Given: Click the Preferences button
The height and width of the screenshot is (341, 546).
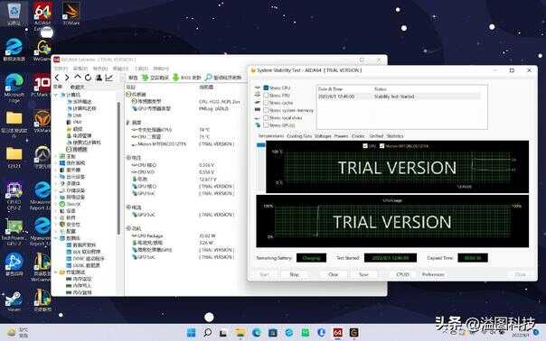Looking at the screenshot, I should coord(433,274).
